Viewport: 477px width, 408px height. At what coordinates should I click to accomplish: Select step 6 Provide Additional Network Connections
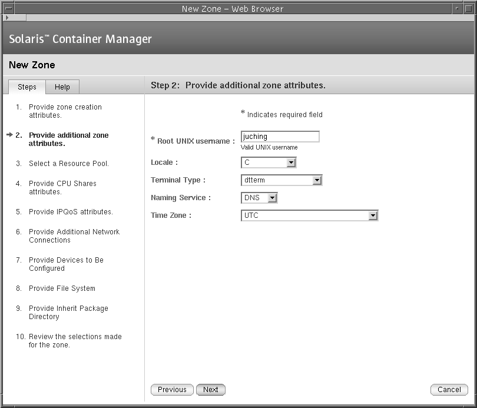[74, 236]
